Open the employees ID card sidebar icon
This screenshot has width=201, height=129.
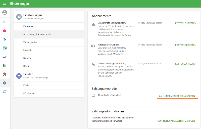tap(5, 48)
